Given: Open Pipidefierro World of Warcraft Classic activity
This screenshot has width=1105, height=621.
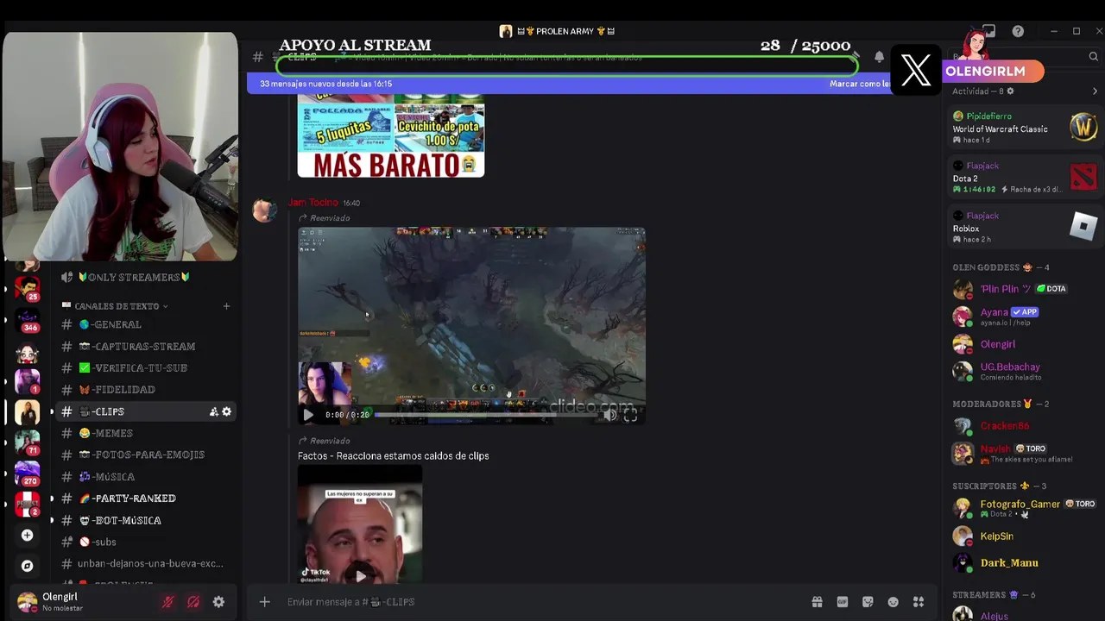Looking at the screenshot, I should (1025, 128).
